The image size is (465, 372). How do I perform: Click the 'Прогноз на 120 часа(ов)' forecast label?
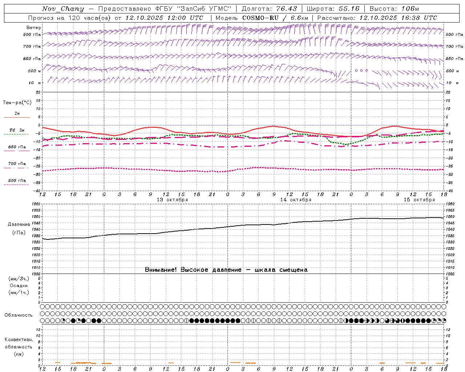coord(70,18)
